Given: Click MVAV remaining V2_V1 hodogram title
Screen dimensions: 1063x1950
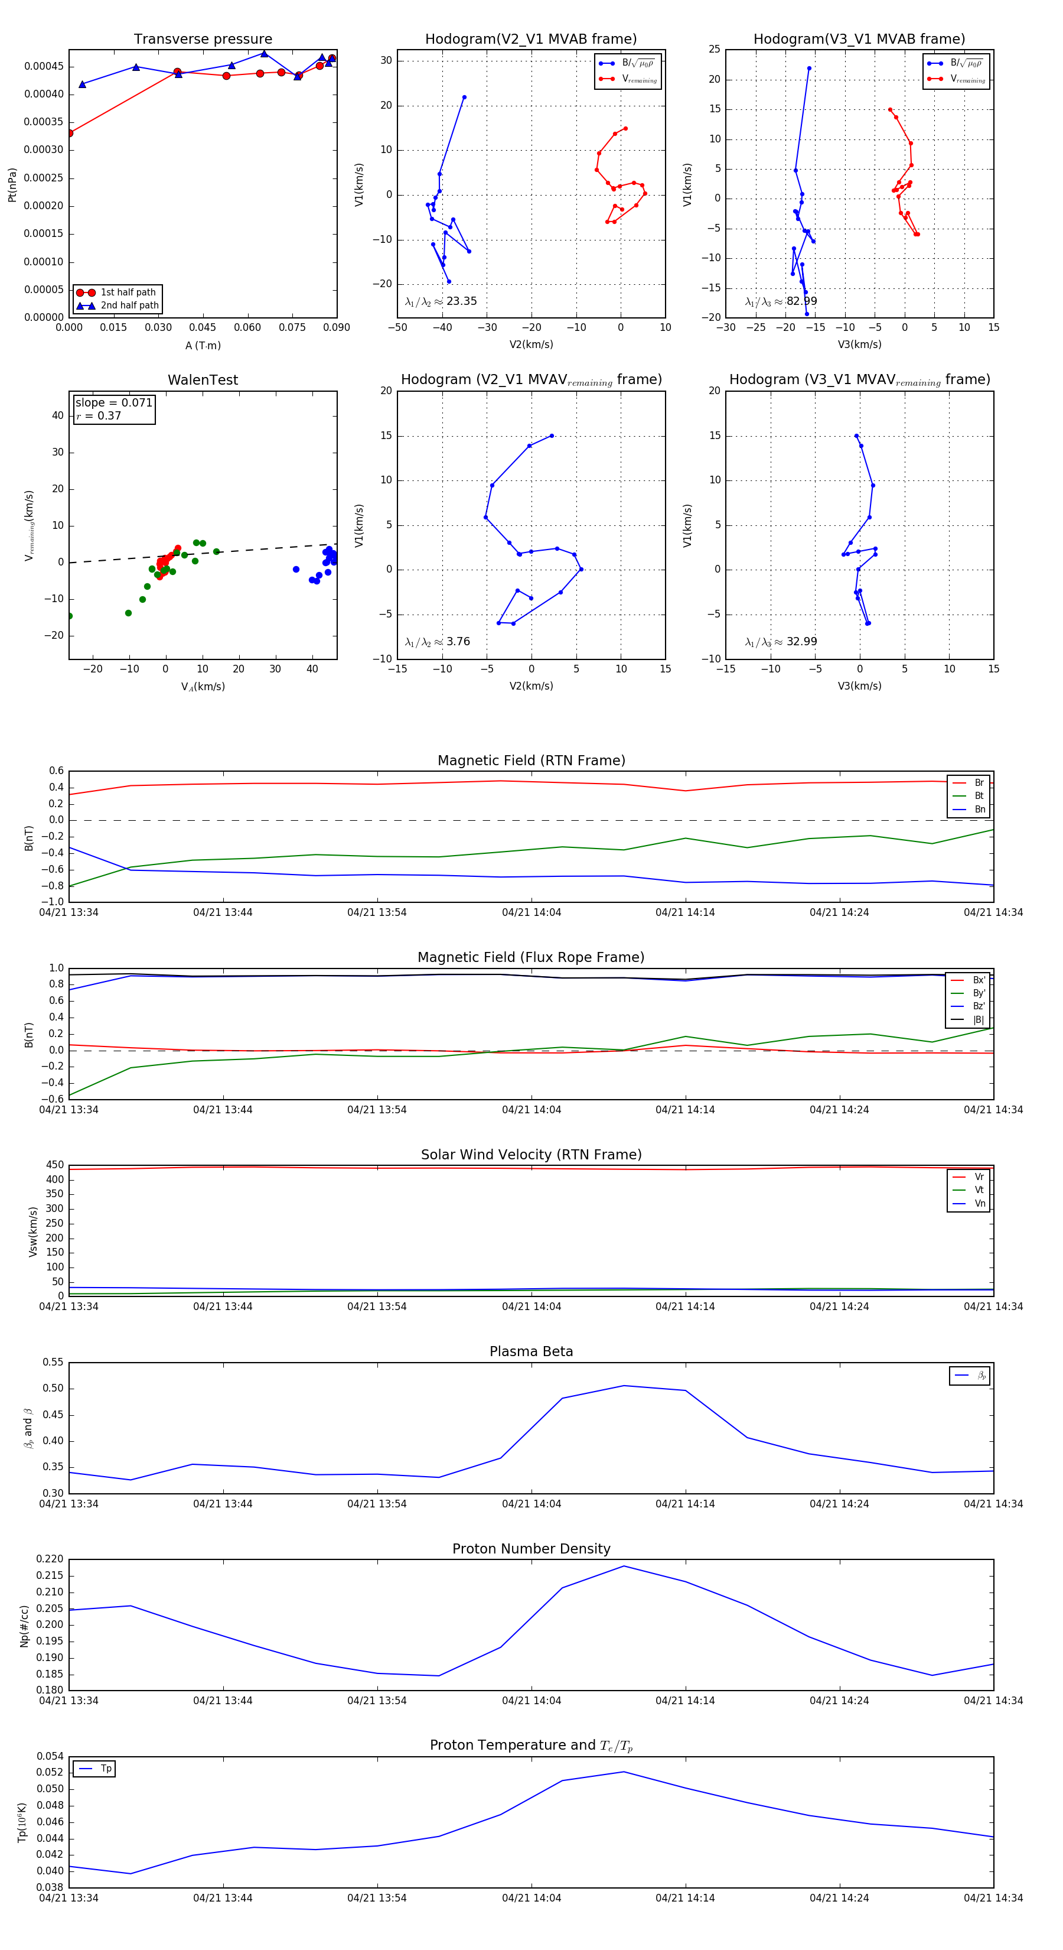Looking at the screenshot, I should pyautogui.click(x=531, y=380).
